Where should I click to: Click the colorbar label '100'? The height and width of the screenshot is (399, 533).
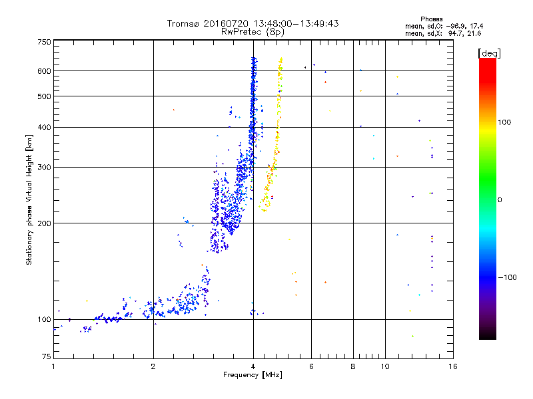(x=504, y=122)
